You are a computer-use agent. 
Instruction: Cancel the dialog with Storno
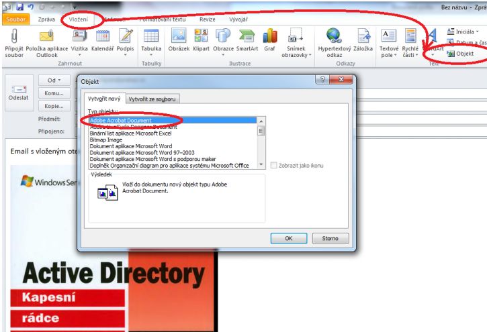330,238
